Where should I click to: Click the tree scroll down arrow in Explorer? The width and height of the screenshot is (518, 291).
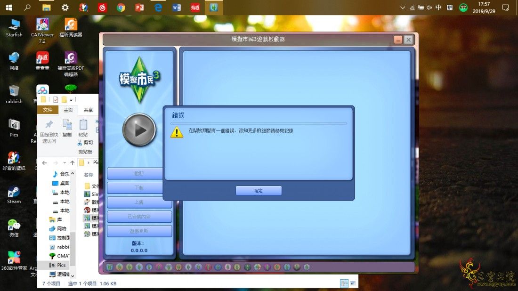(73, 275)
